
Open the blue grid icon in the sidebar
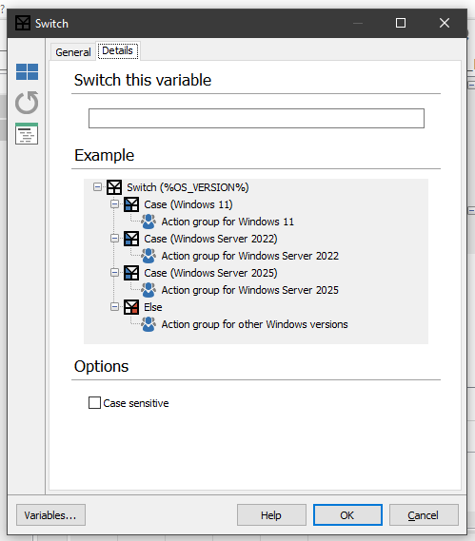(27, 71)
